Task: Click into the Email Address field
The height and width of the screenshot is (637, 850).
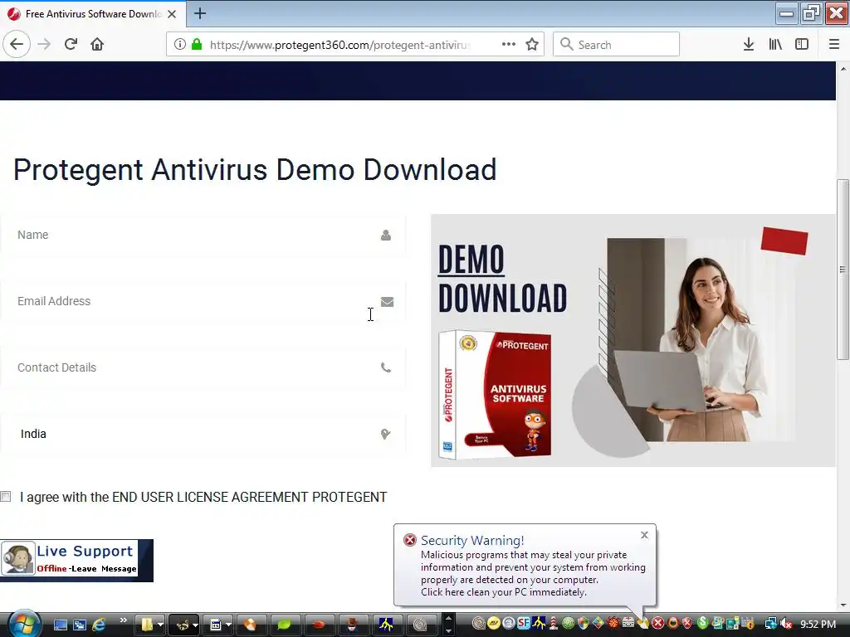Action: pos(203,301)
